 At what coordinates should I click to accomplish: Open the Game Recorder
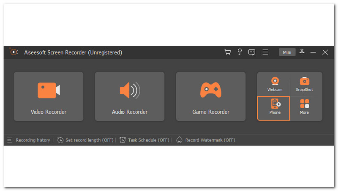[x=210, y=96]
